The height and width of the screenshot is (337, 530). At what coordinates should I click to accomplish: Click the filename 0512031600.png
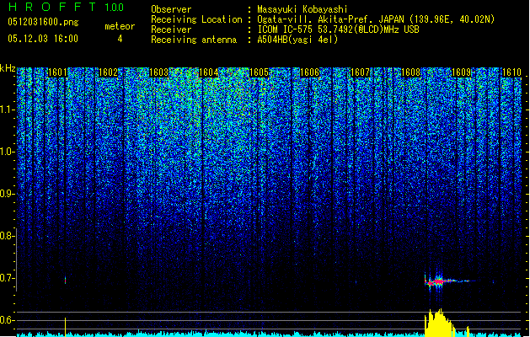click(x=43, y=22)
